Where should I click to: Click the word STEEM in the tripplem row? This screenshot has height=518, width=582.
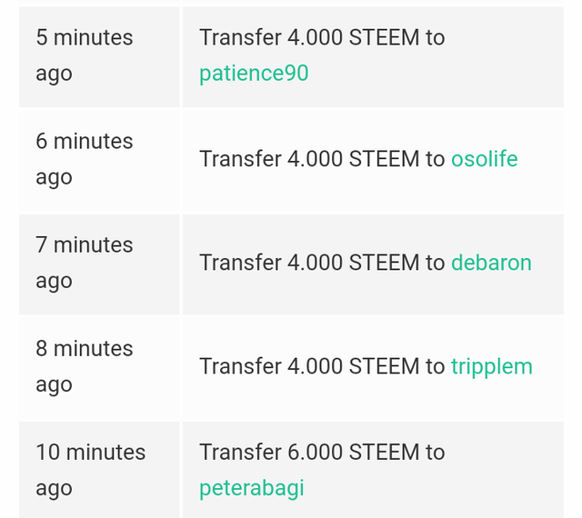tap(384, 366)
